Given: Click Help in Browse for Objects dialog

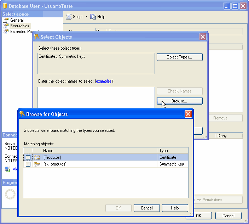Looking at the screenshot, I should [175, 208].
